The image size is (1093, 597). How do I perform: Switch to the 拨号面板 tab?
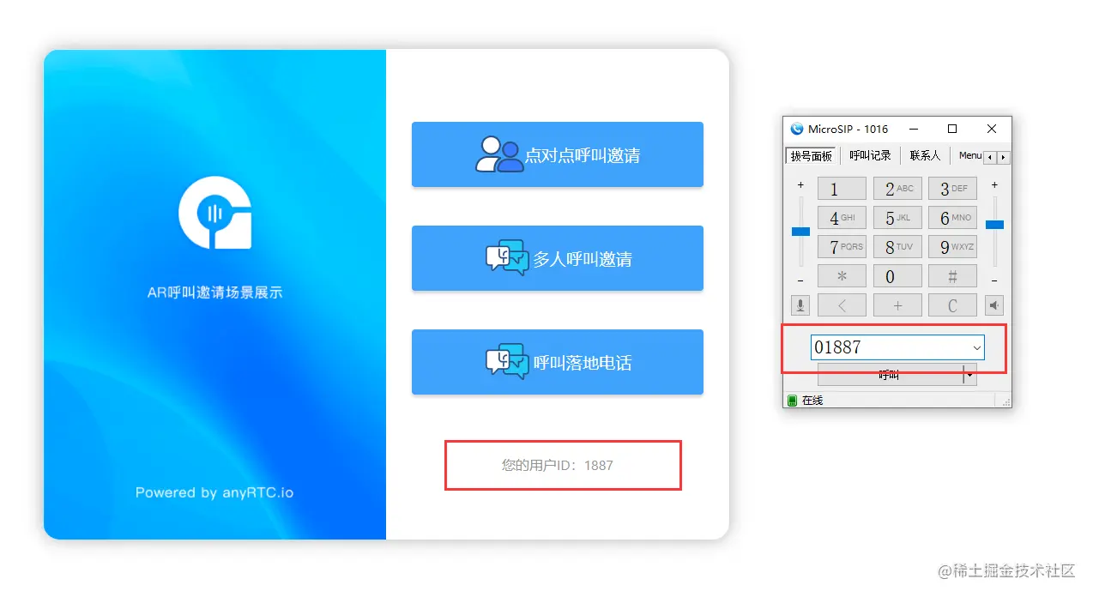[812, 156]
